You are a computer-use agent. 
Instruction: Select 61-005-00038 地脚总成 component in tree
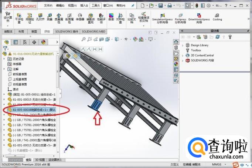31,110
